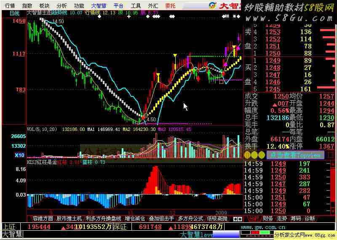Open the 委托 trading menu

[x=170, y=5]
